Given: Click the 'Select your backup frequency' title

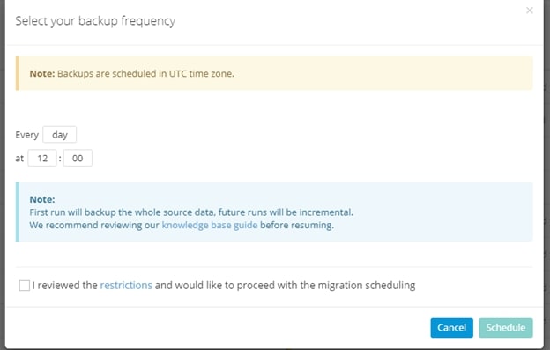Looking at the screenshot, I should click(95, 21).
